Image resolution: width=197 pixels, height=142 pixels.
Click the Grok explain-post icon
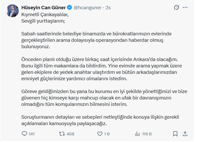click(176, 7)
